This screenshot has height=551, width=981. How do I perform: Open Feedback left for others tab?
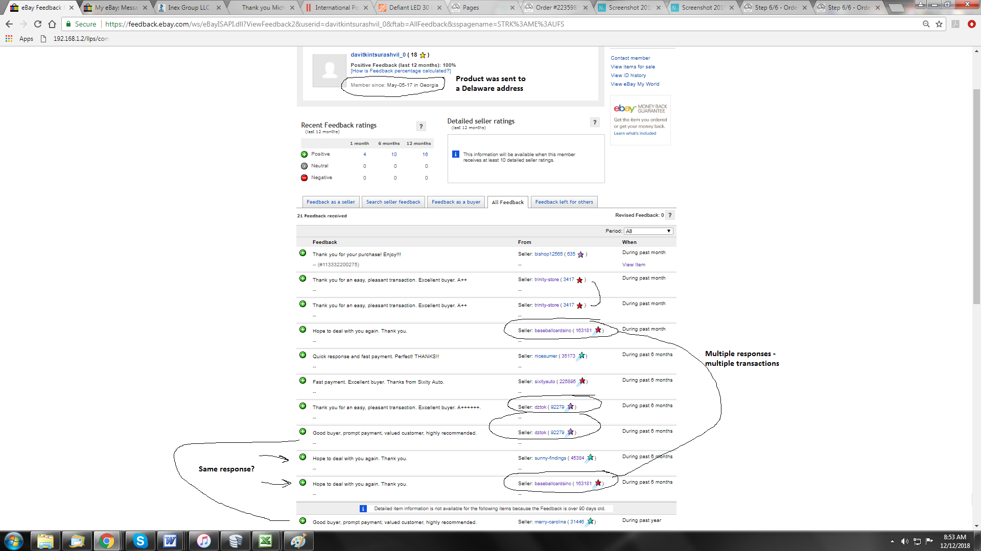(564, 202)
